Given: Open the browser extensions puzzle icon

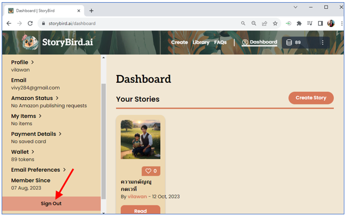Looking at the screenshot, I should (x=299, y=23).
